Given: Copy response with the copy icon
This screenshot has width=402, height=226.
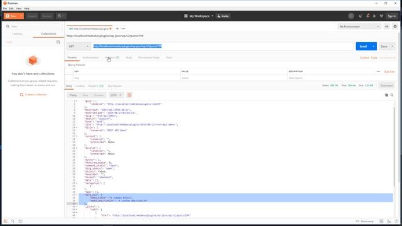Looking at the screenshot, I should (386, 95).
